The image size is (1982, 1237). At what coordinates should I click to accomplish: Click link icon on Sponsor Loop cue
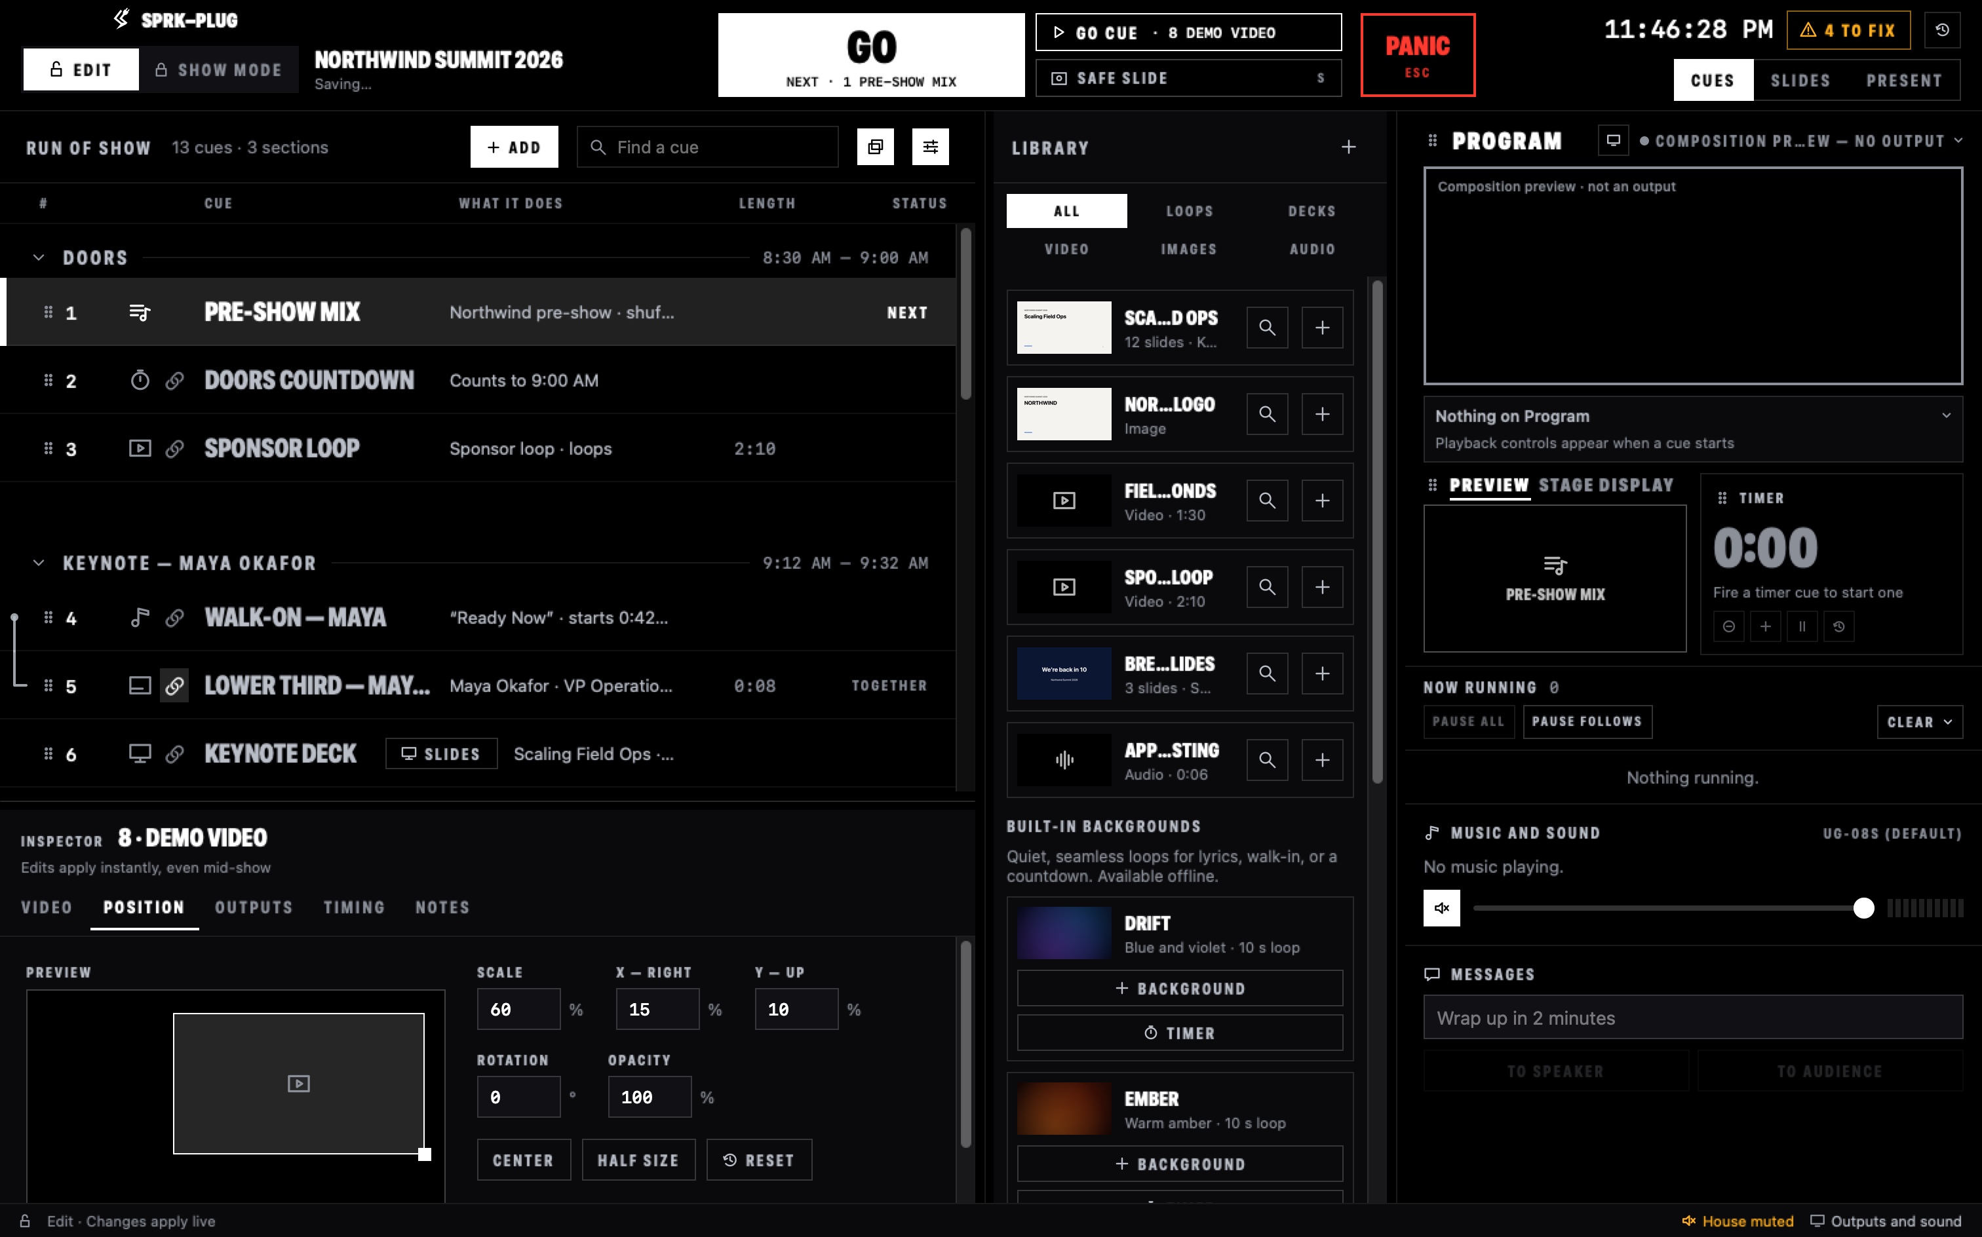click(174, 449)
